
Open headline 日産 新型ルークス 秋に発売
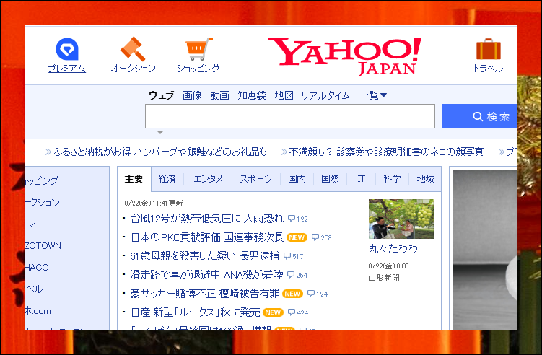pos(196,312)
